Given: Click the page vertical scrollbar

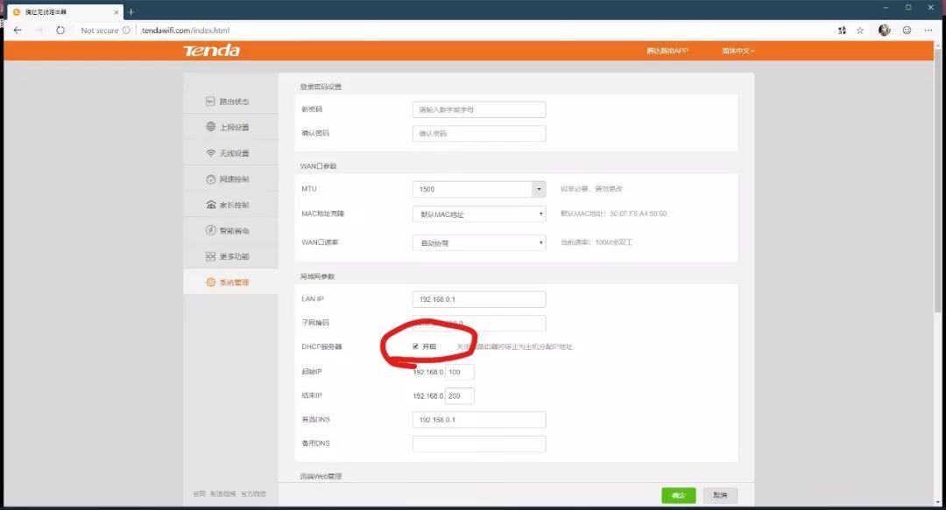Looking at the screenshot, I should (937, 181).
